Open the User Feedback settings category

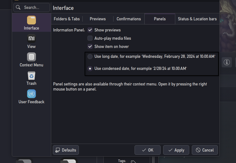coord(31,97)
